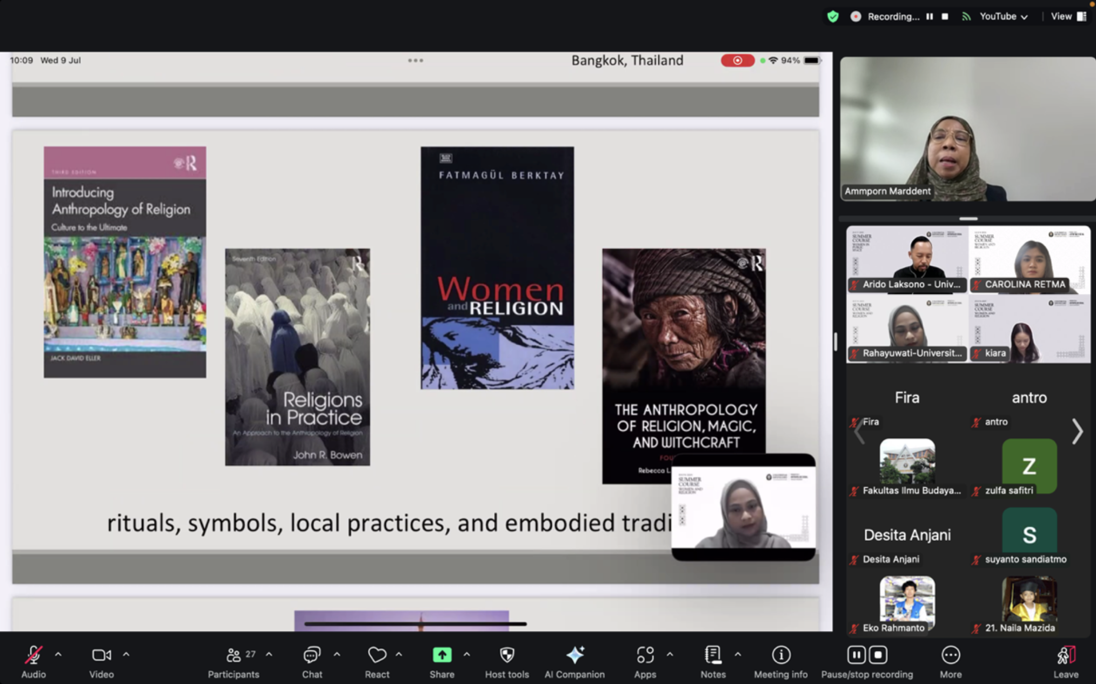Expand React options caret
1096x684 pixels.
399,654
